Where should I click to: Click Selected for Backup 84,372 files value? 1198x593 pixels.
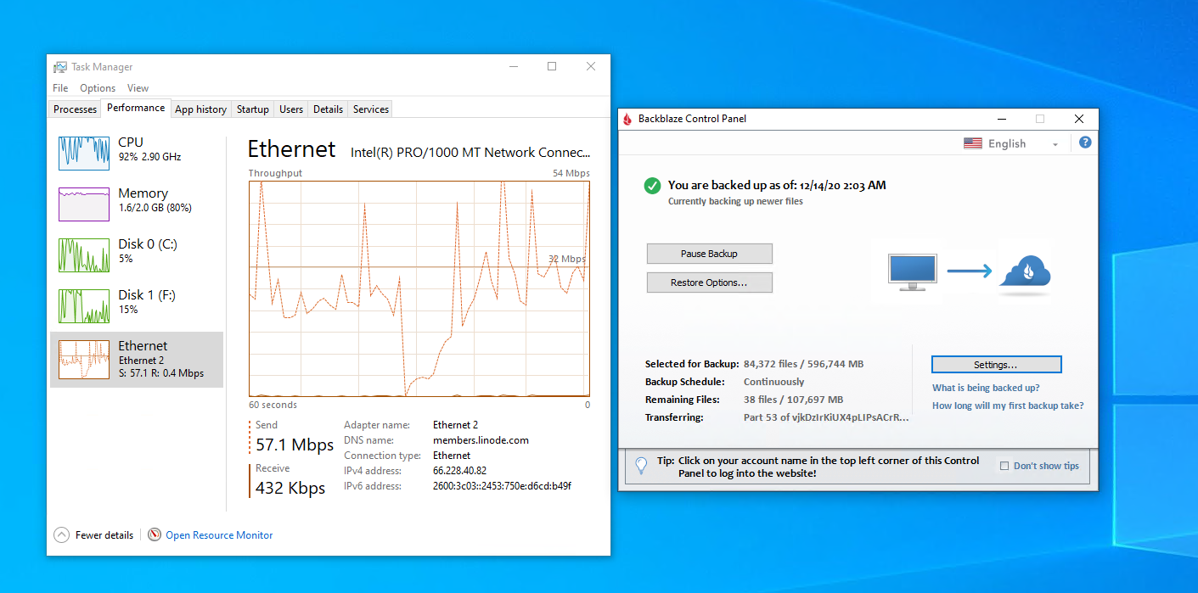(803, 364)
